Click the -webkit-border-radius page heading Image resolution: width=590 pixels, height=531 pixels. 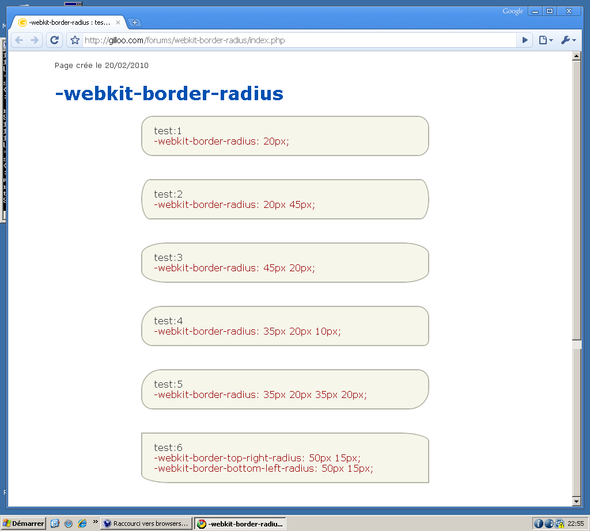pos(169,93)
